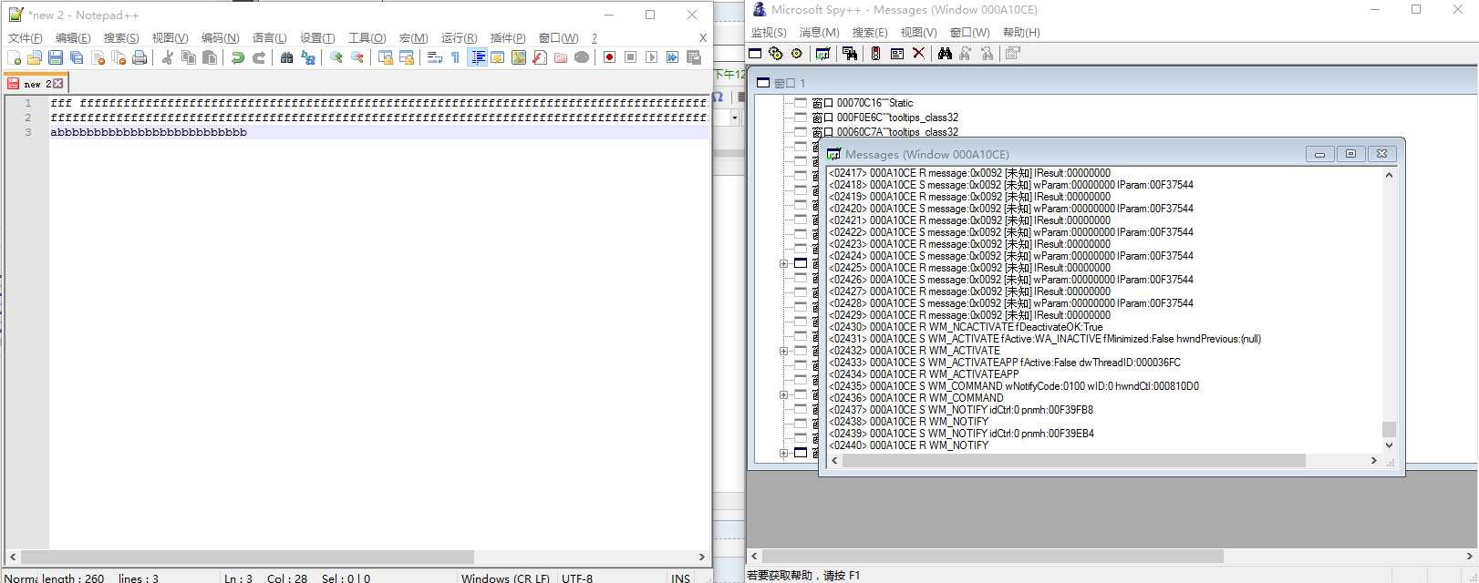Click the New file icon in Notepad++
1479x583 pixels.
14,57
